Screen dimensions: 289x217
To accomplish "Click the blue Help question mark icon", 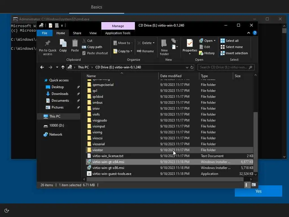I will tap(255, 33).
